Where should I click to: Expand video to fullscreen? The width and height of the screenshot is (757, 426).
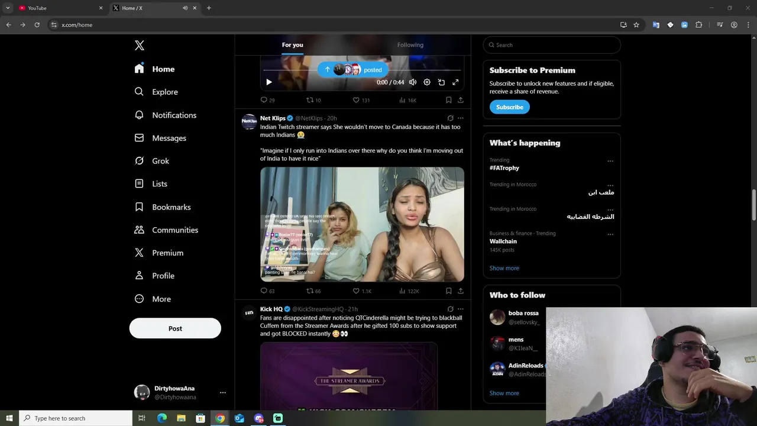[455, 82]
